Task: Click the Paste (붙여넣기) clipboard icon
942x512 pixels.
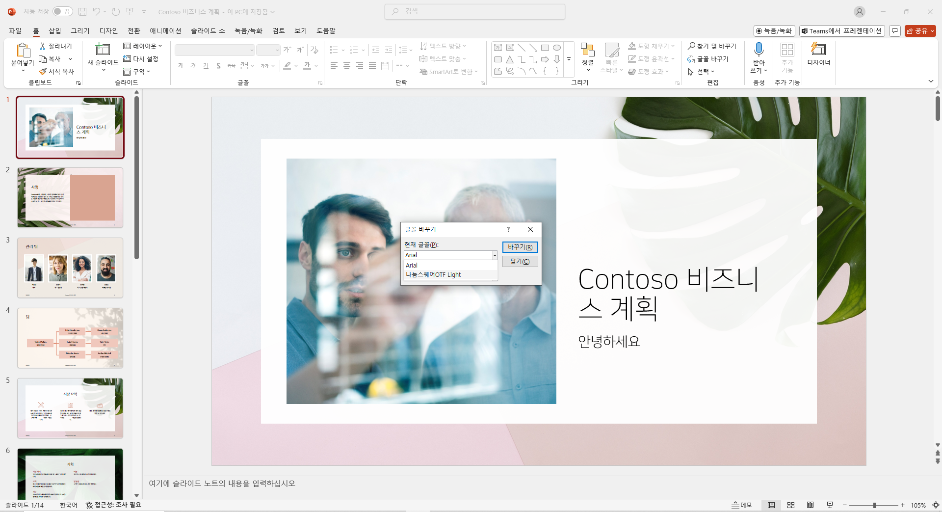Action: pyautogui.click(x=23, y=50)
